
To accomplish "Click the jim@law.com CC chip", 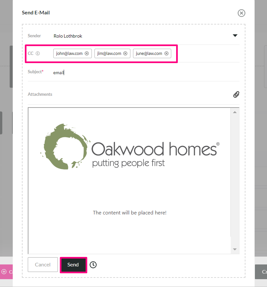I will pos(112,54).
